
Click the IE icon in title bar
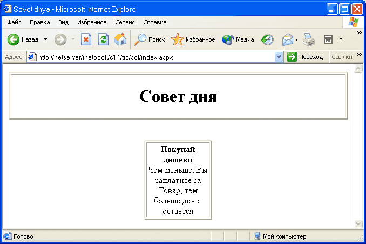coord(8,9)
